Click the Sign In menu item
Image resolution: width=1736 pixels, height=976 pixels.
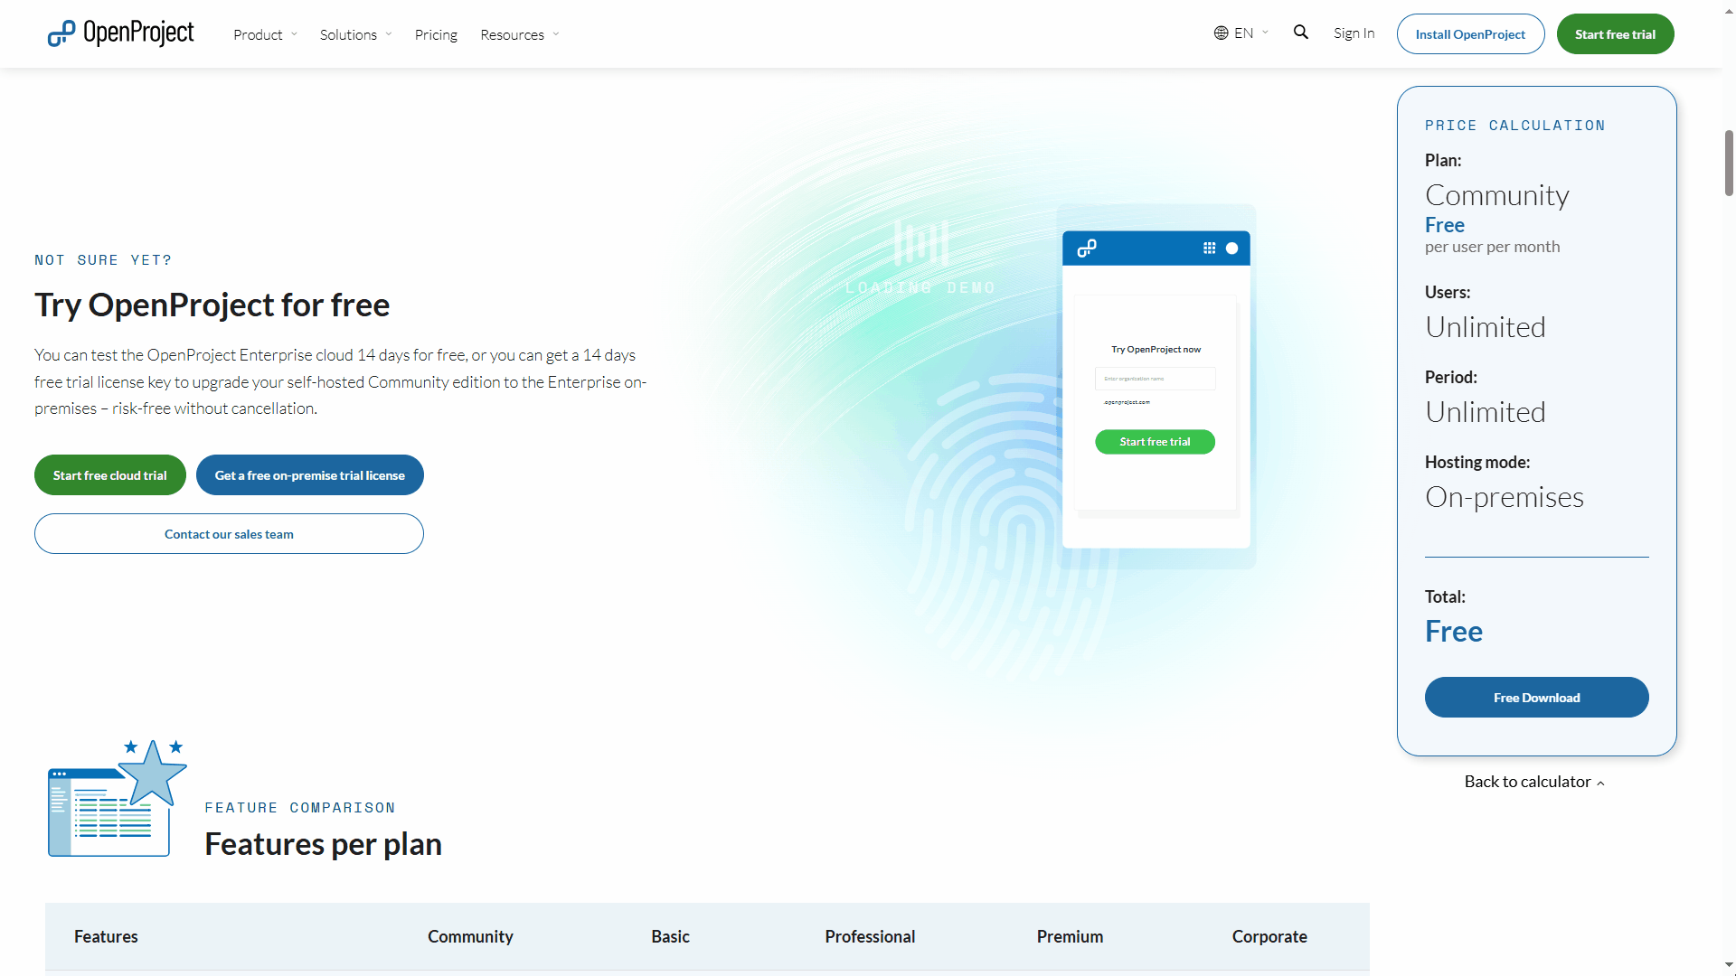1354,33
